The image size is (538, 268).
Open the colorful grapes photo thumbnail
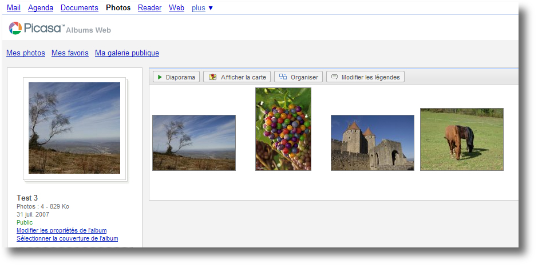click(x=283, y=129)
